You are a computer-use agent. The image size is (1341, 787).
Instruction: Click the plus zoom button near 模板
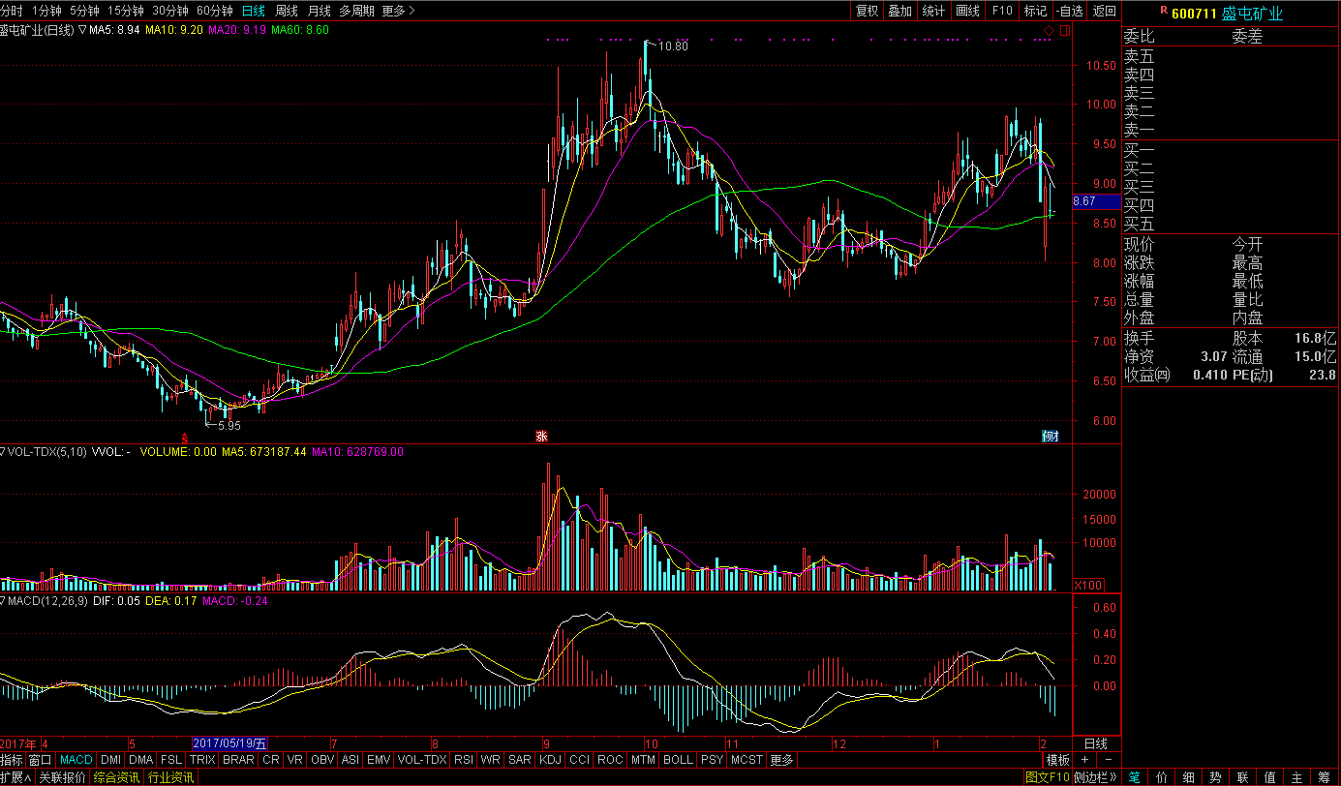pos(1085,760)
